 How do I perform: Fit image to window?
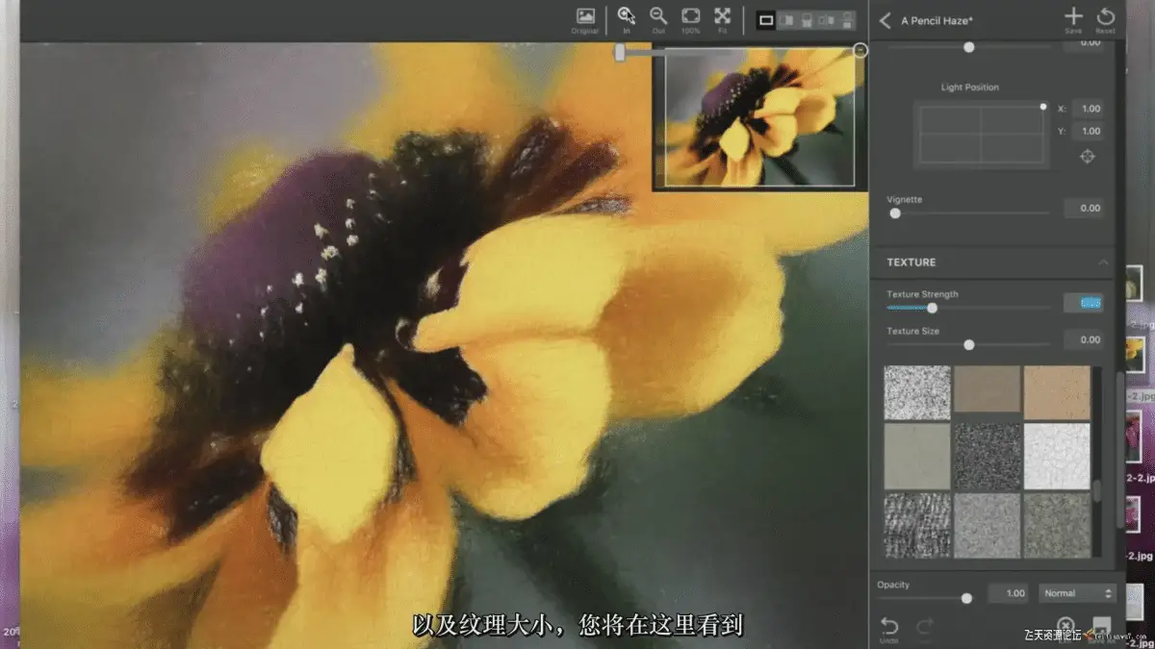(x=722, y=20)
